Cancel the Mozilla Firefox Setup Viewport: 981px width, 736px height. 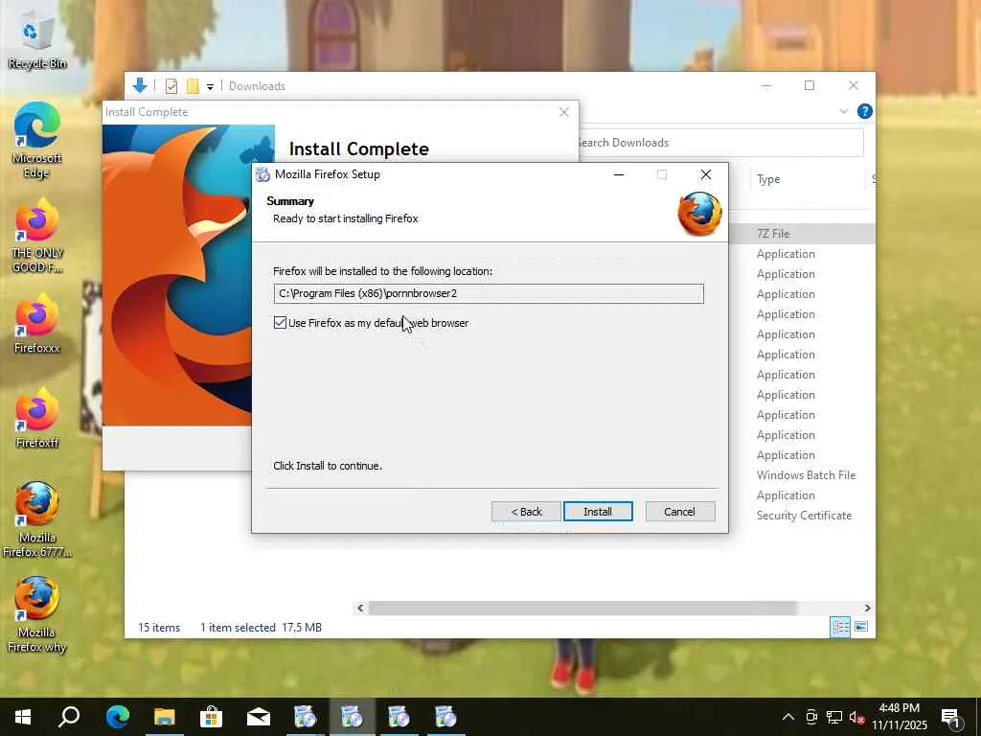(x=679, y=512)
